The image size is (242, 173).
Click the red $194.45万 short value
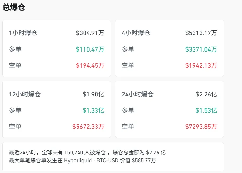pyautogui.click(x=90, y=66)
